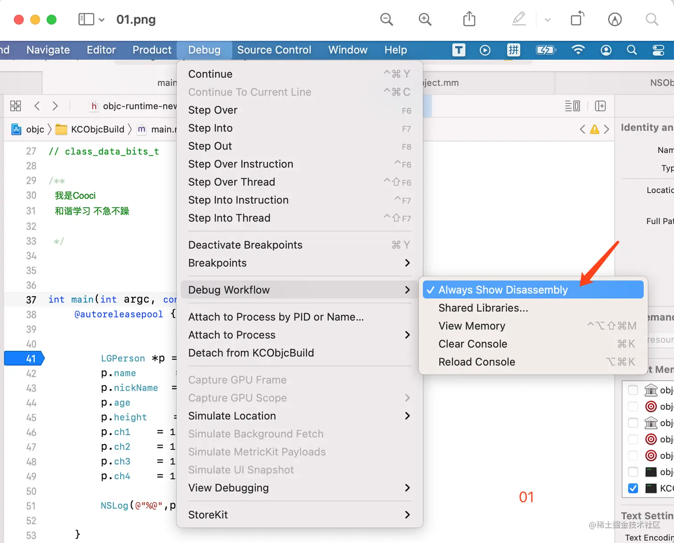Choose Step Over in the Debug menu

(x=300, y=110)
